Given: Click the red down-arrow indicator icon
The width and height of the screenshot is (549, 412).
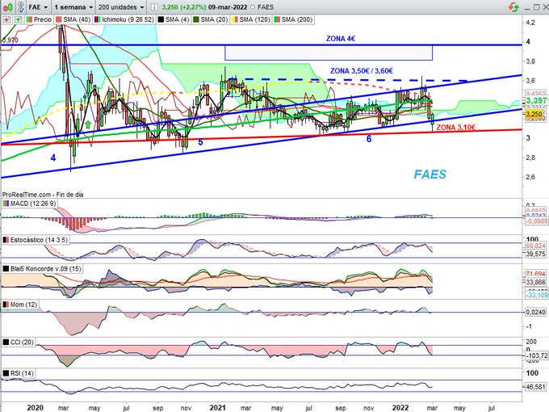Looking at the screenshot, I should coord(6,19).
